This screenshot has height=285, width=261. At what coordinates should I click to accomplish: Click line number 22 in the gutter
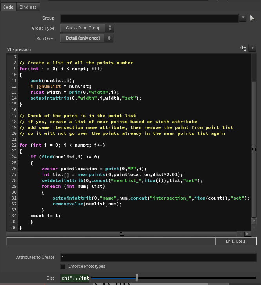pos(14,145)
